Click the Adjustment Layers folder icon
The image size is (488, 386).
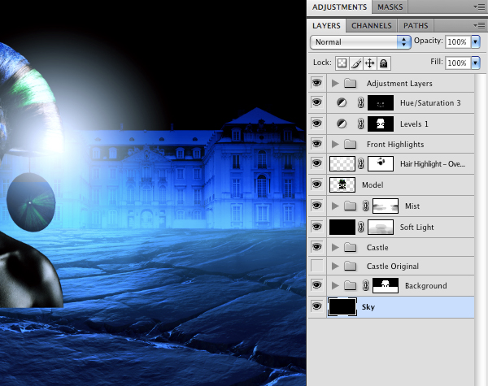tap(350, 84)
